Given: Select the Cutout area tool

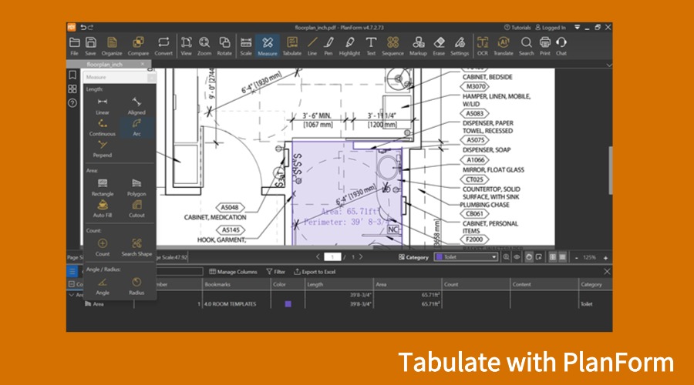Looking at the screenshot, I should click(x=136, y=209).
